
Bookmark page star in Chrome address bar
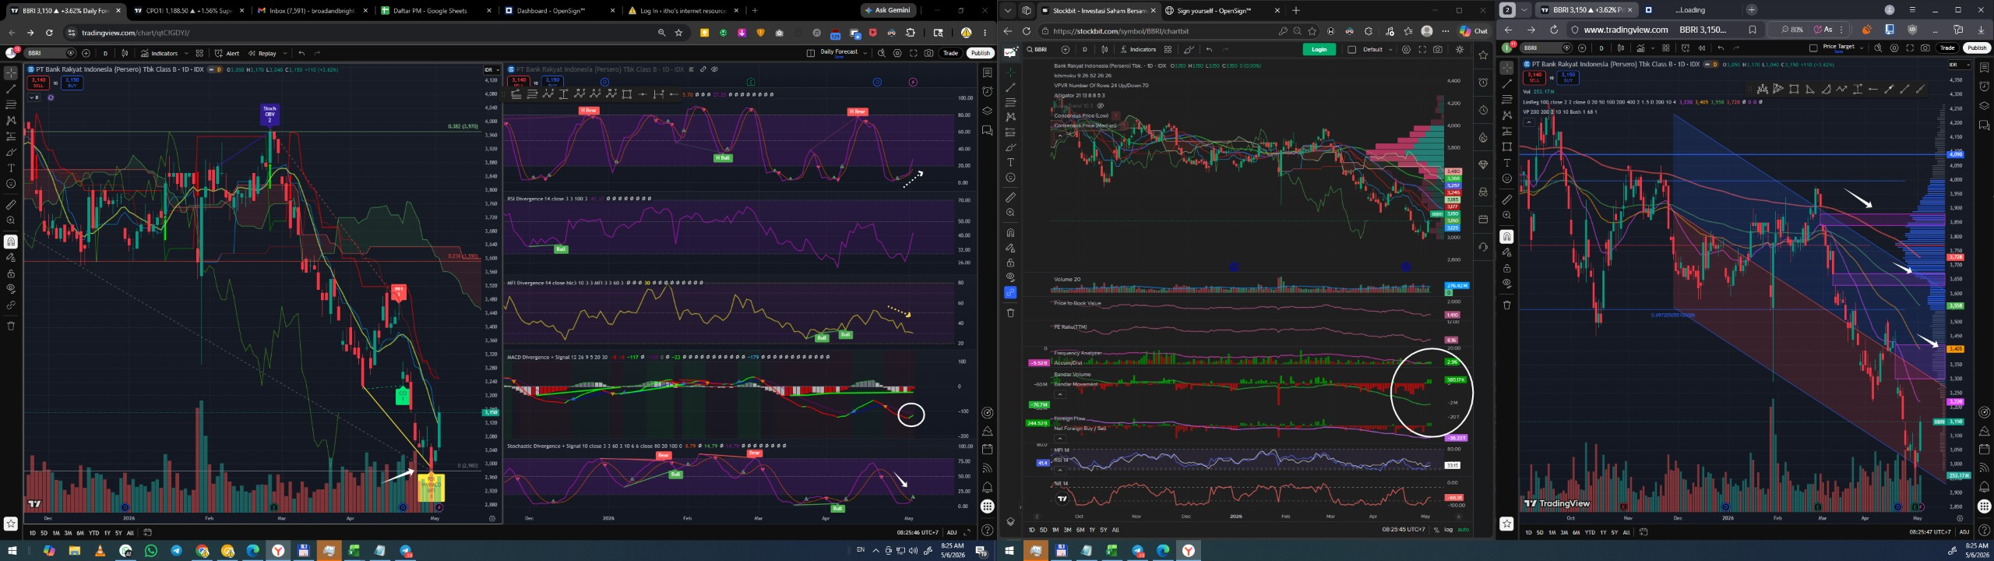tap(679, 33)
